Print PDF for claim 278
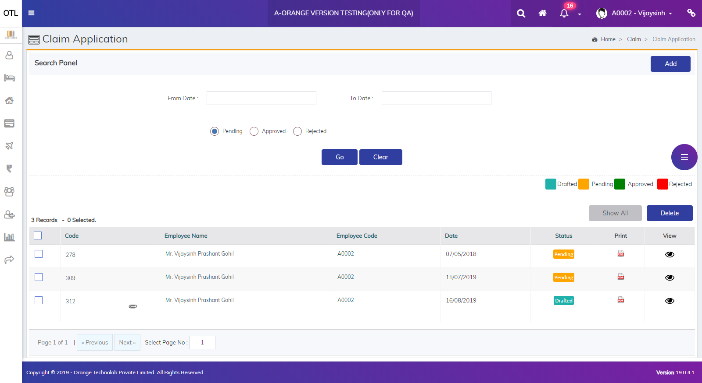702x383 pixels. click(621, 254)
